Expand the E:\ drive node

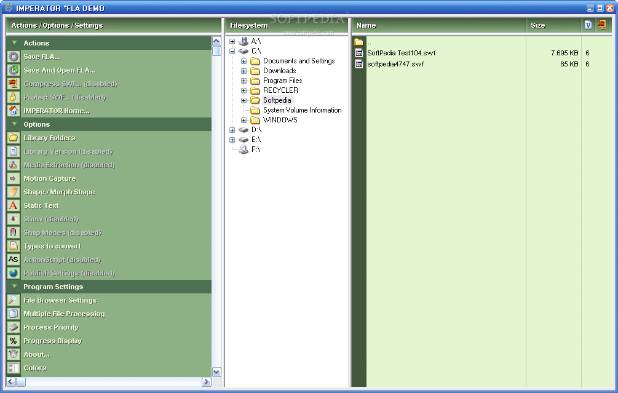[x=232, y=140]
